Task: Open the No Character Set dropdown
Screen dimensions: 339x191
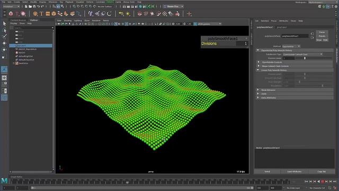Action: click(x=317, y=188)
